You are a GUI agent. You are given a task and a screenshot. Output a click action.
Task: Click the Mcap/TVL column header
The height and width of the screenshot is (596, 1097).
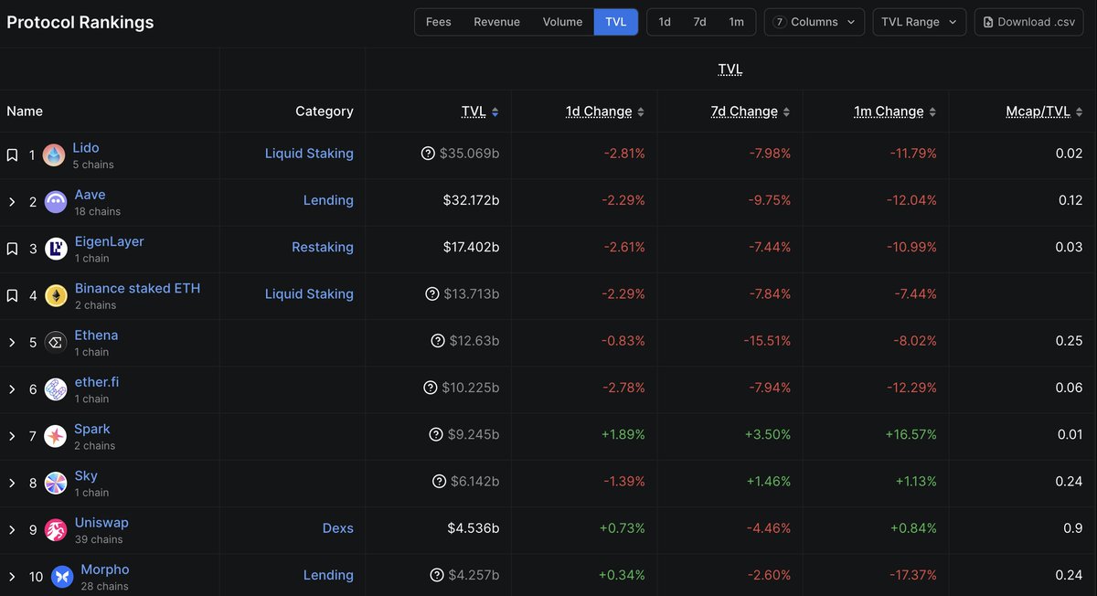click(x=1038, y=112)
